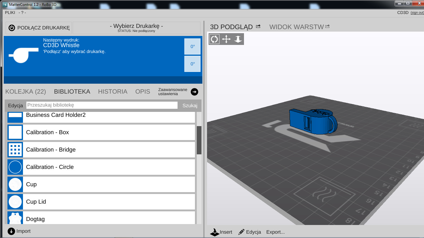
Task: Maximize the MatterControl window
Action: click(x=408, y=3)
